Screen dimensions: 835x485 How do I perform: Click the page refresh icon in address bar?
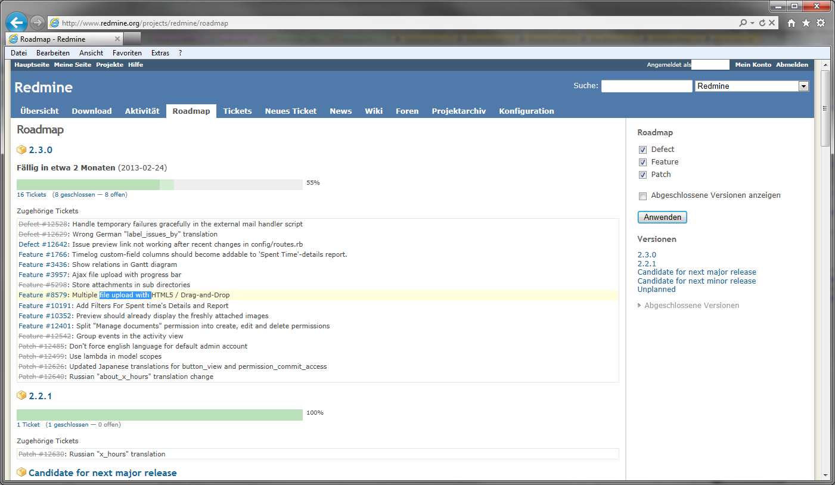tap(762, 23)
